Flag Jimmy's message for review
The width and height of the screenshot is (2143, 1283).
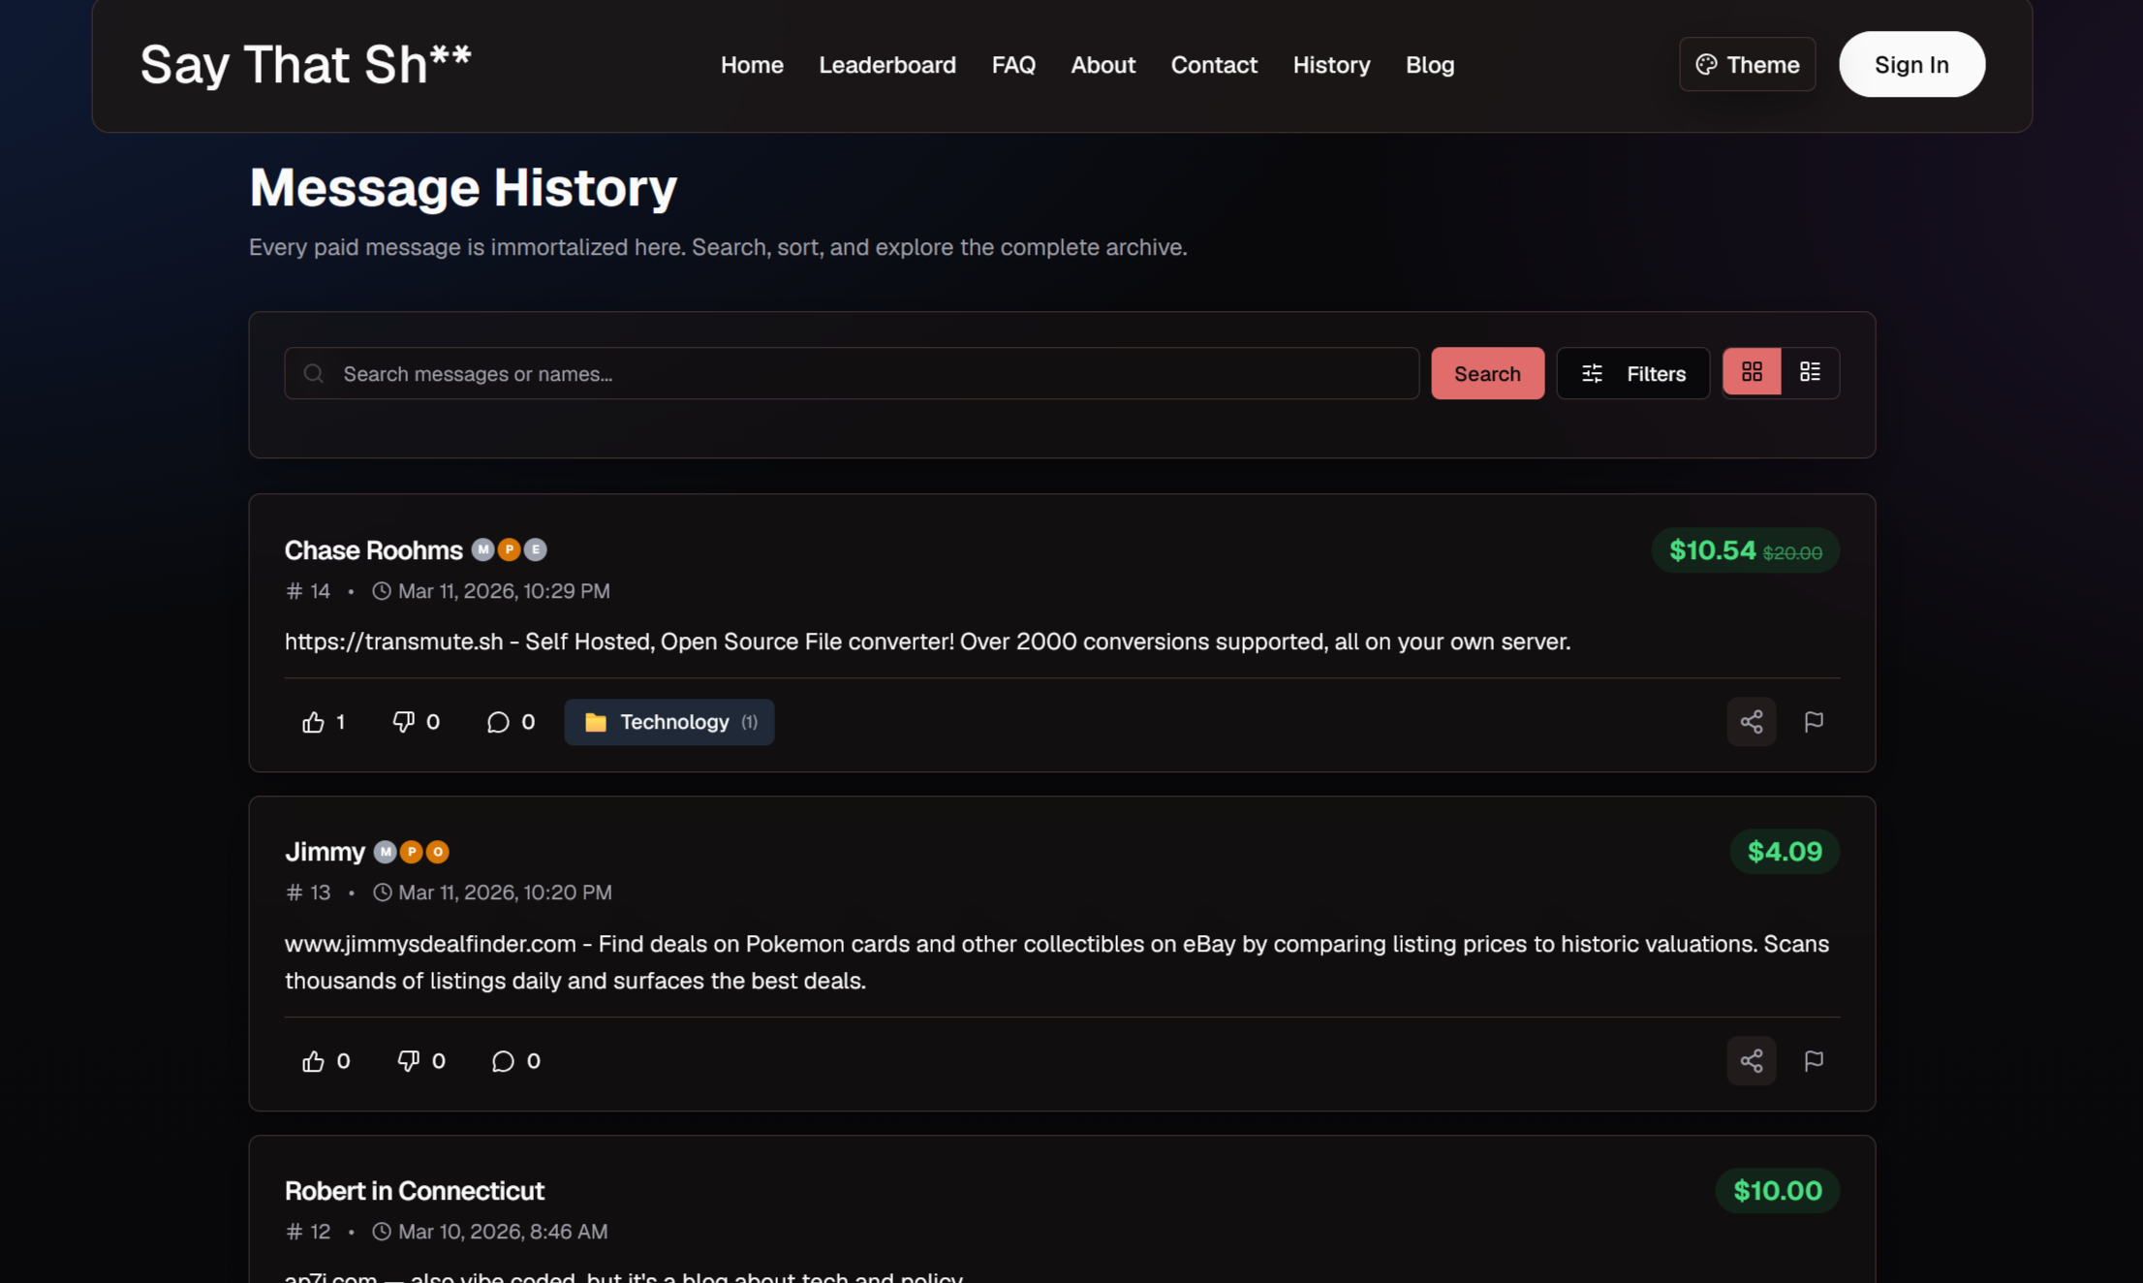(x=1814, y=1060)
